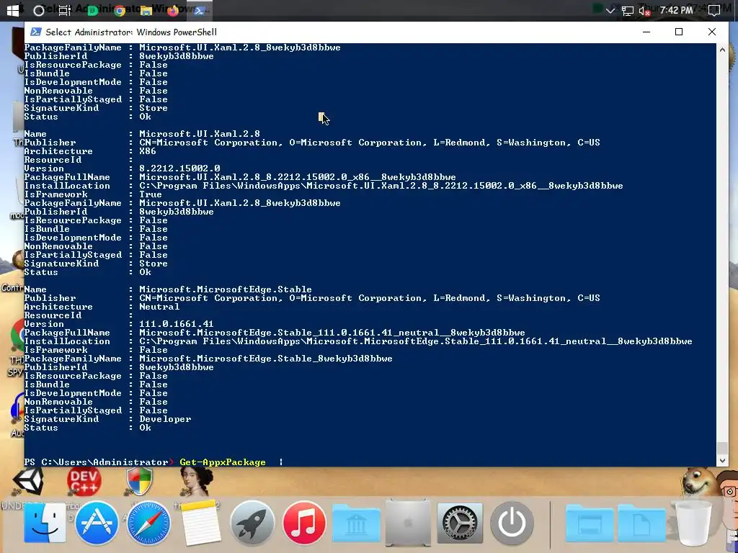Viewport: 738px width, 553px height.
Task: Click version 8.2212.15002.0 text
Action: [x=179, y=168]
